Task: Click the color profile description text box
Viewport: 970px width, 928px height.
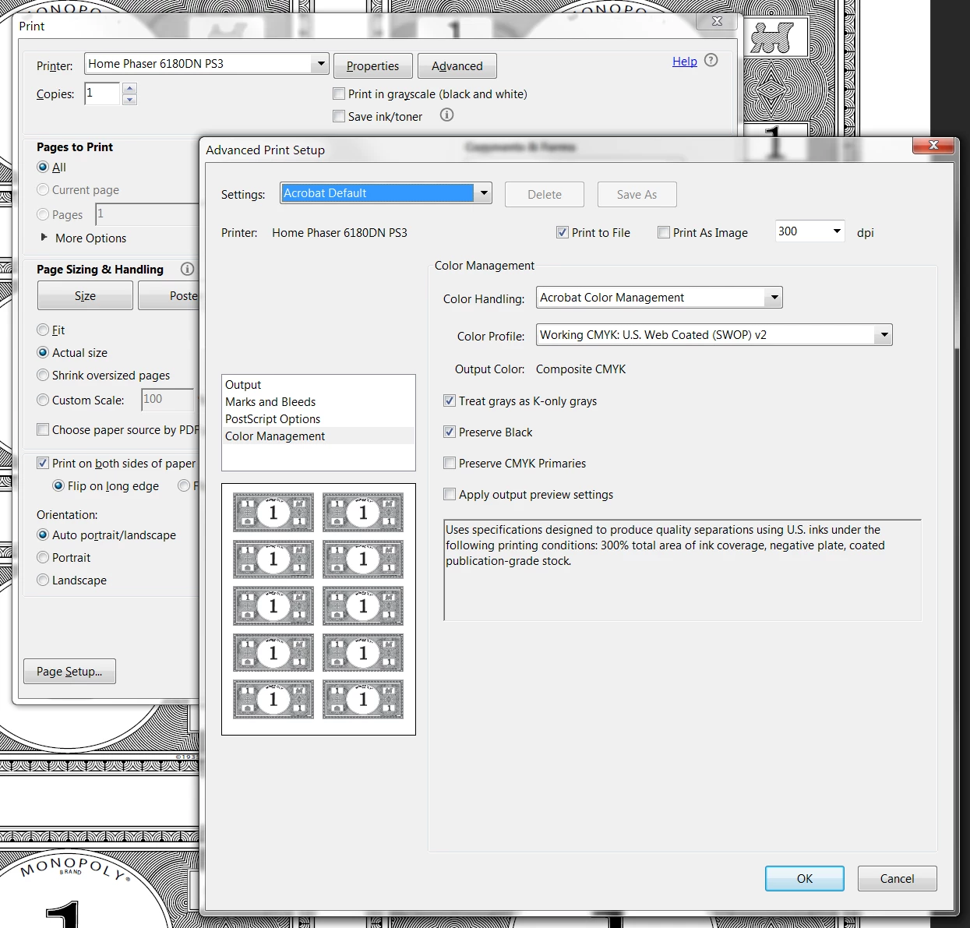Action: tap(683, 570)
